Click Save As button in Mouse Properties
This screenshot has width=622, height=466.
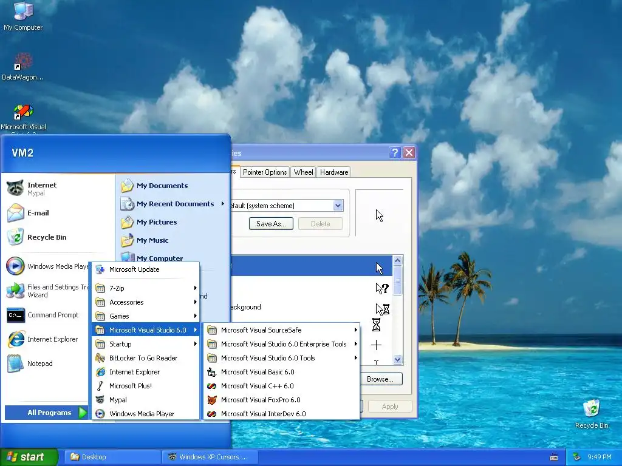click(271, 223)
